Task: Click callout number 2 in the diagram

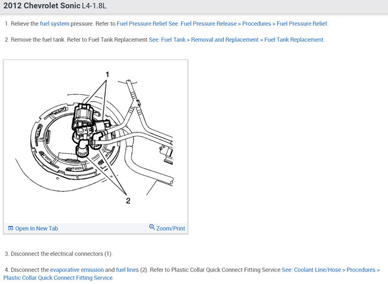Action: click(128, 200)
